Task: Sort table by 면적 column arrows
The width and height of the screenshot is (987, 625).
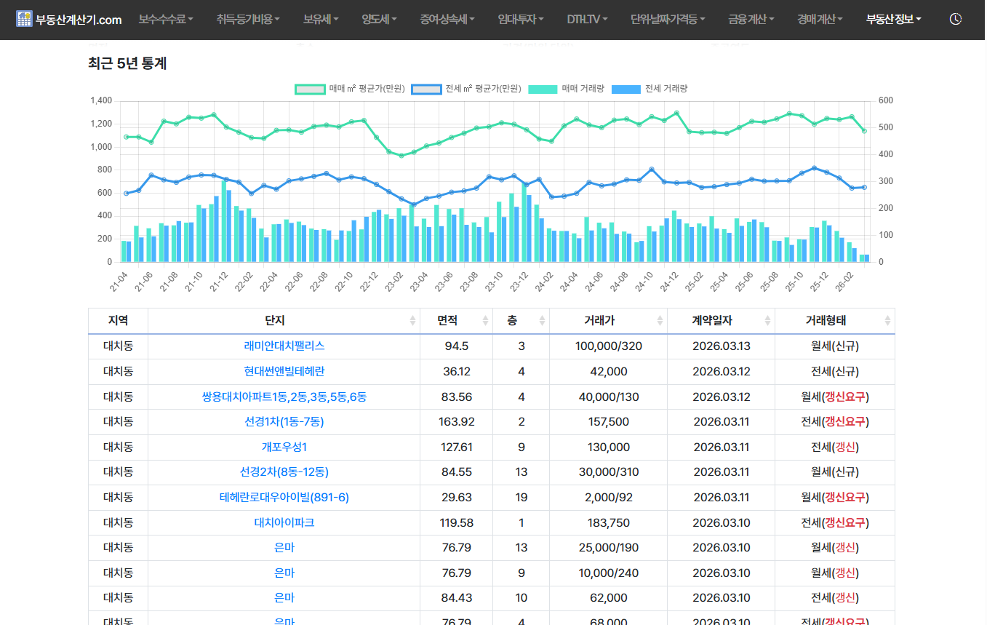Action: pos(485,321)
